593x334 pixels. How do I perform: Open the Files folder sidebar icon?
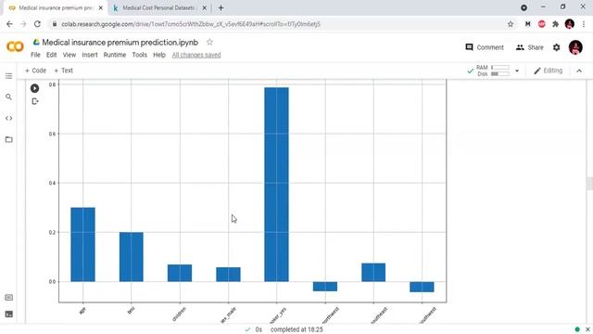[x=8, y=139]
